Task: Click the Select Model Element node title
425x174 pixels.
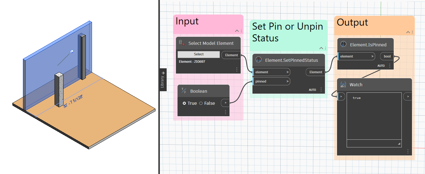Action: [211, 43]
